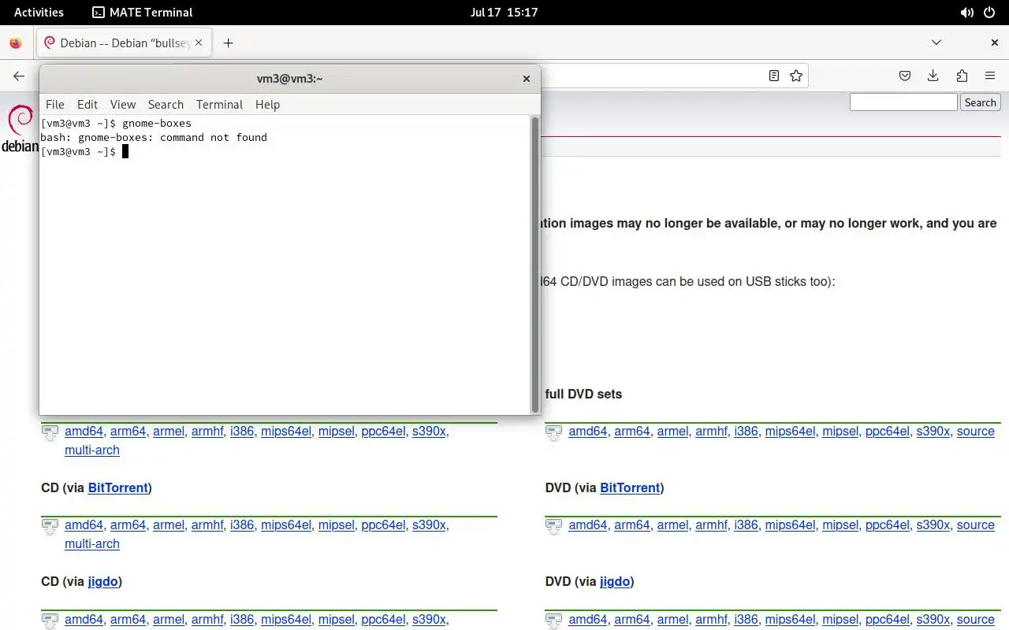The image size is (1009, 630).
Task: Open the jigdo link in the DVD heading
Action: (x=615, y=581)
